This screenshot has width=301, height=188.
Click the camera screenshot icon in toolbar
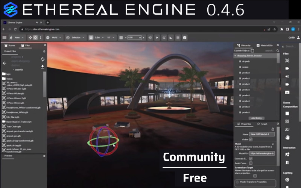pos(184,38)
